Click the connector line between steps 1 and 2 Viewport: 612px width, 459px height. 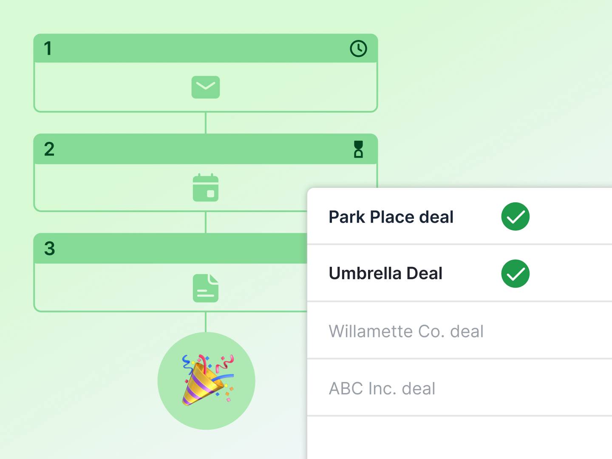(x=206, y=123)
